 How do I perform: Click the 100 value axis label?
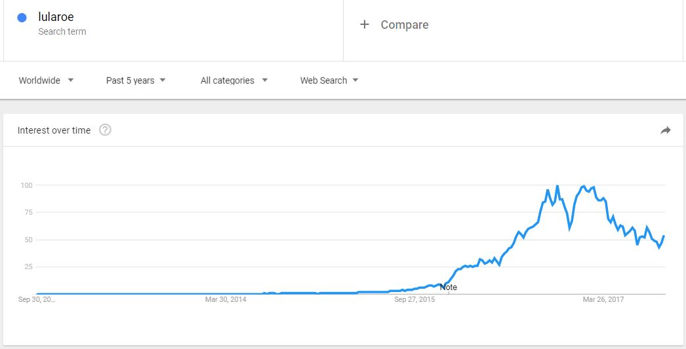tap(27, 185)
